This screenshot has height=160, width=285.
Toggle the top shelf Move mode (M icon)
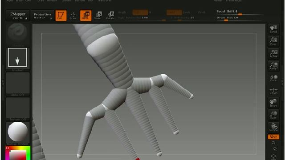click(x=86, y=16)
